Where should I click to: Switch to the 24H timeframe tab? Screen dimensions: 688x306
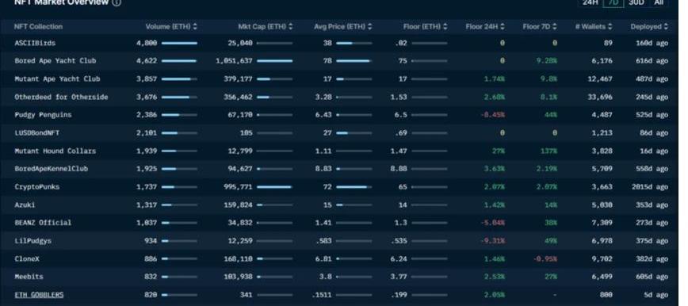pyautogui.click(x=591, y=2)
